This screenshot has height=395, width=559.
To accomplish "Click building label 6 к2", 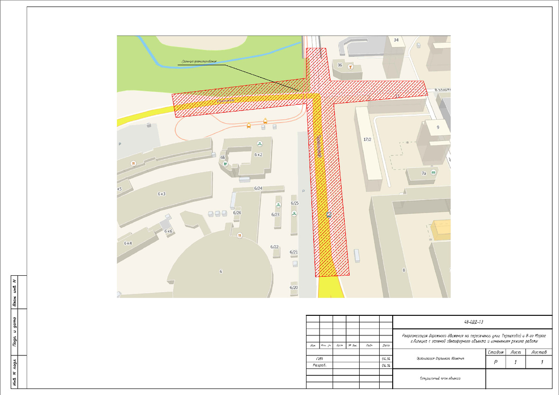I will click(259, 154).
